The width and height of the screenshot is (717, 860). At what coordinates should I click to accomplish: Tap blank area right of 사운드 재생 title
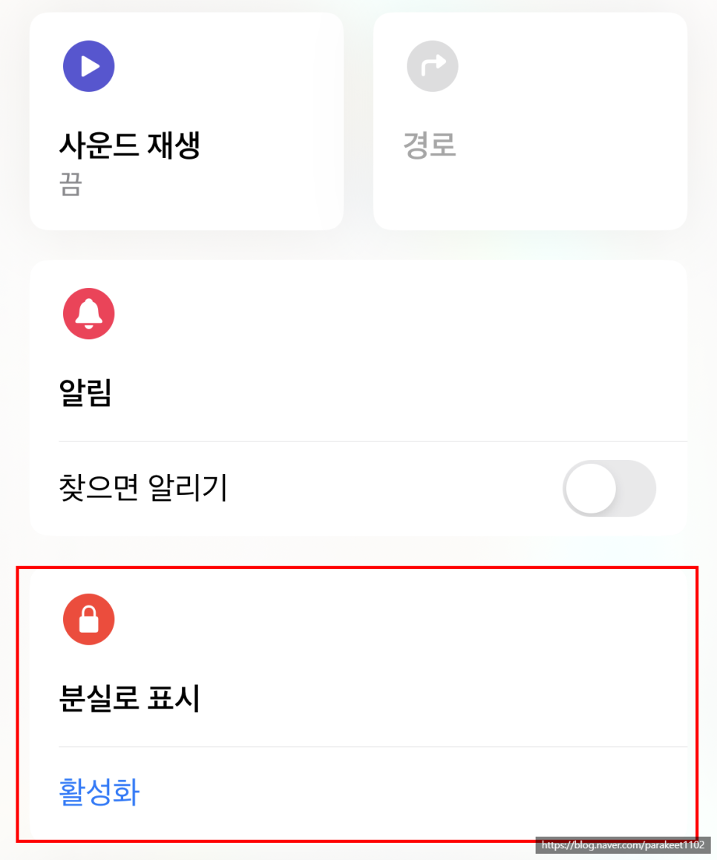pos(269,145)
